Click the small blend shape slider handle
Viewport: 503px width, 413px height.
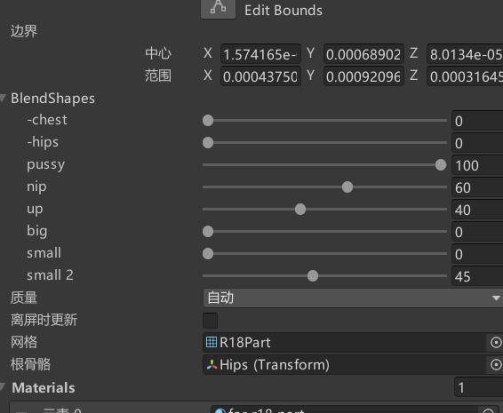[x=208, y=254]
